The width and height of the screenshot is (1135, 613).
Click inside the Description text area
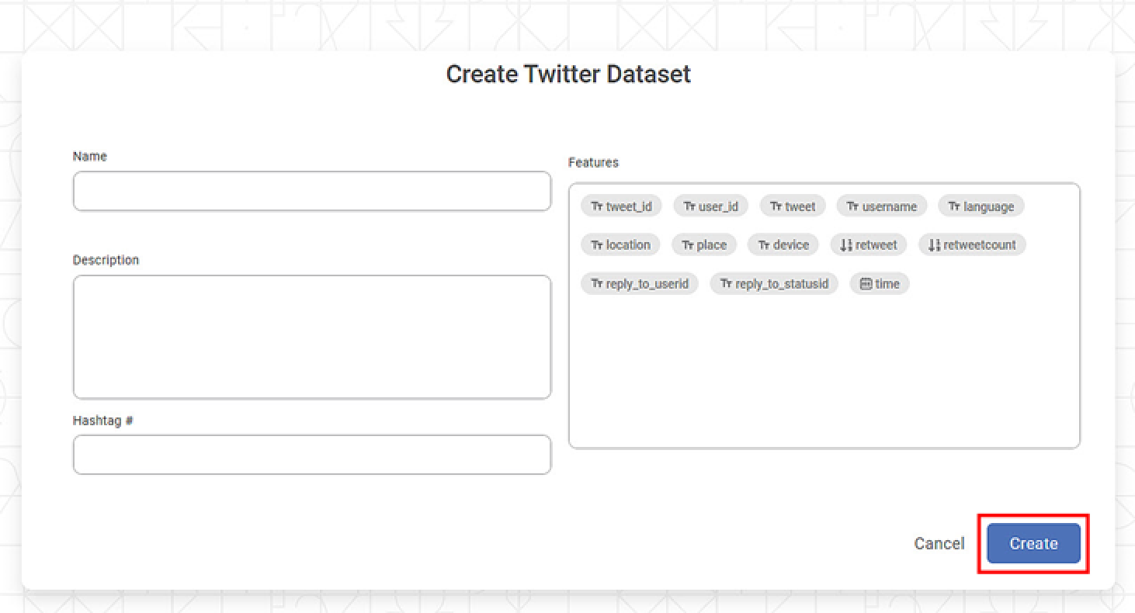(x=311, y=337)
